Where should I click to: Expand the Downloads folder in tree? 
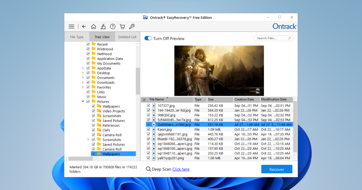(83, 82)
